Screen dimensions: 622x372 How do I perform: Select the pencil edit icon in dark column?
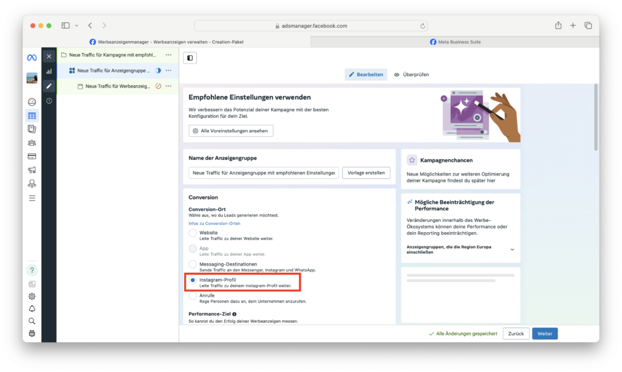coord(49,86)
